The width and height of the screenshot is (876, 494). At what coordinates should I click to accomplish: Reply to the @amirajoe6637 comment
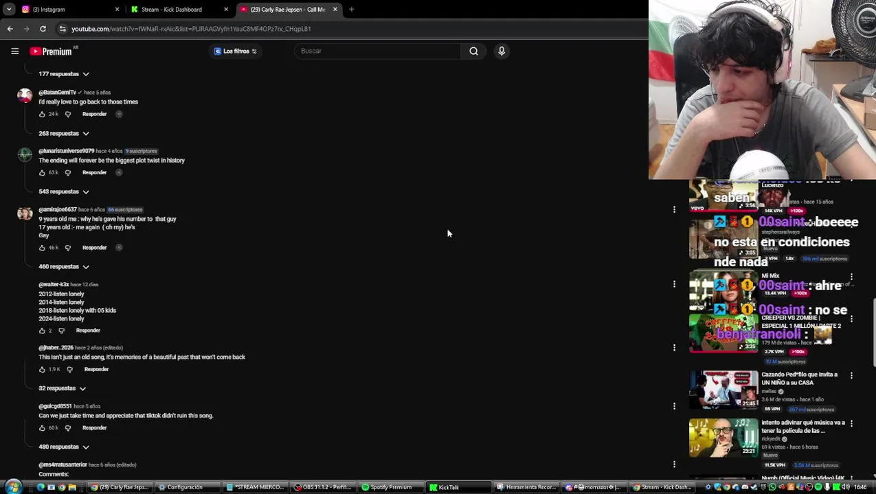click(x=94, y=248)
